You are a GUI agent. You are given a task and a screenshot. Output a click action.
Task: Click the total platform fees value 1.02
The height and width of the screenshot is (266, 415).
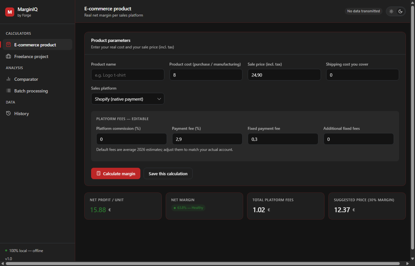click(x=259, y=210)
